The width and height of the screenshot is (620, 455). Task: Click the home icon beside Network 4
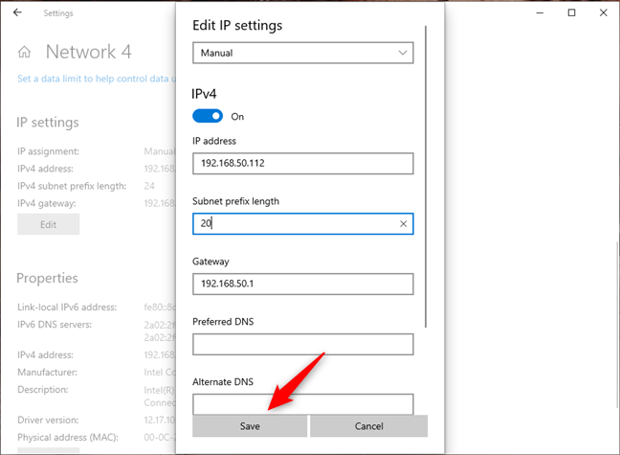(25, 53)
